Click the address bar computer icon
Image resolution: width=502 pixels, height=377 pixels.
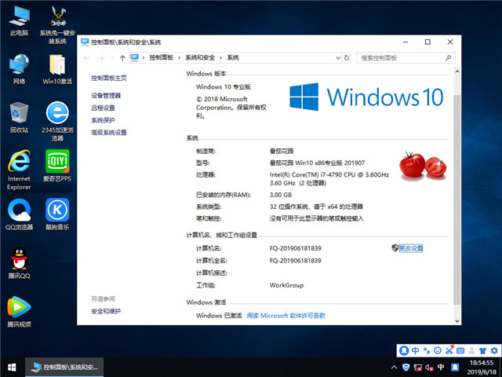(134, 57)
